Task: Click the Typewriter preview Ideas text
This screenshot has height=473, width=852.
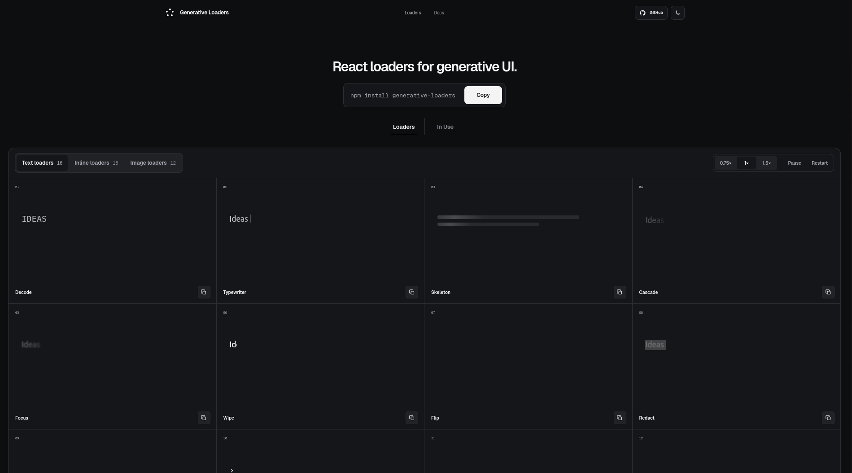Action: click(239, 219)
